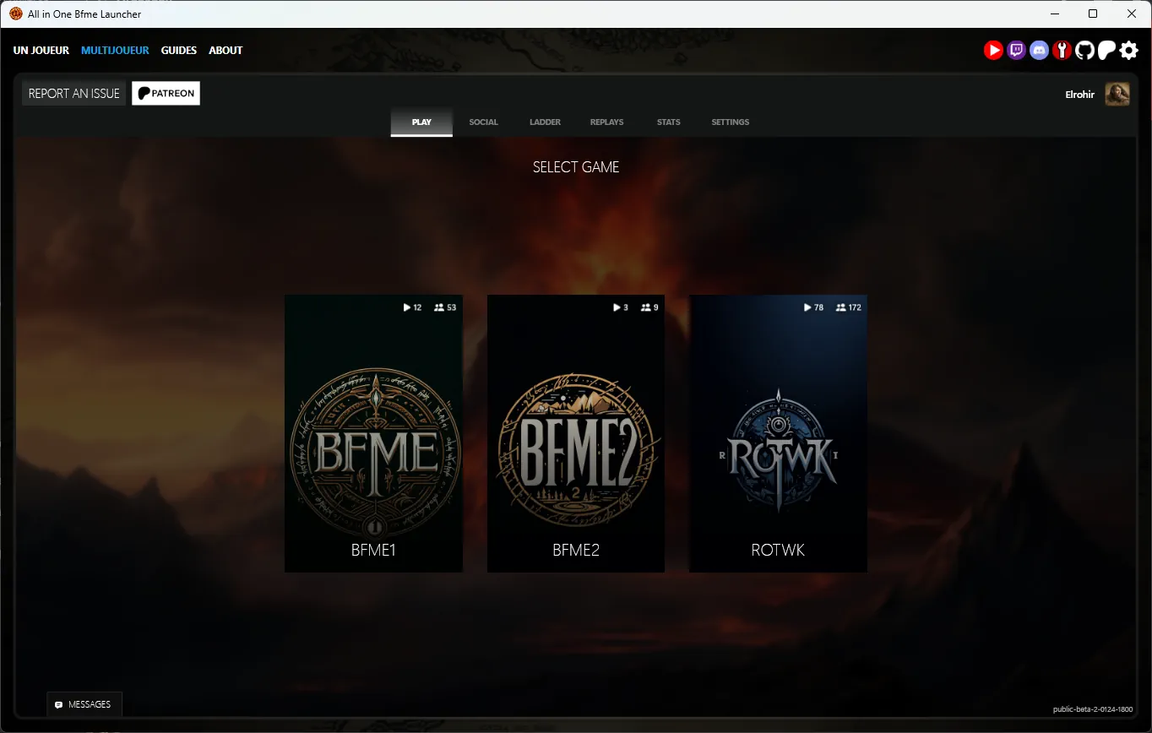Select the ROTWK game card
The height and width of the screenshot is (733, 1152).
click(x=778, y=433)
